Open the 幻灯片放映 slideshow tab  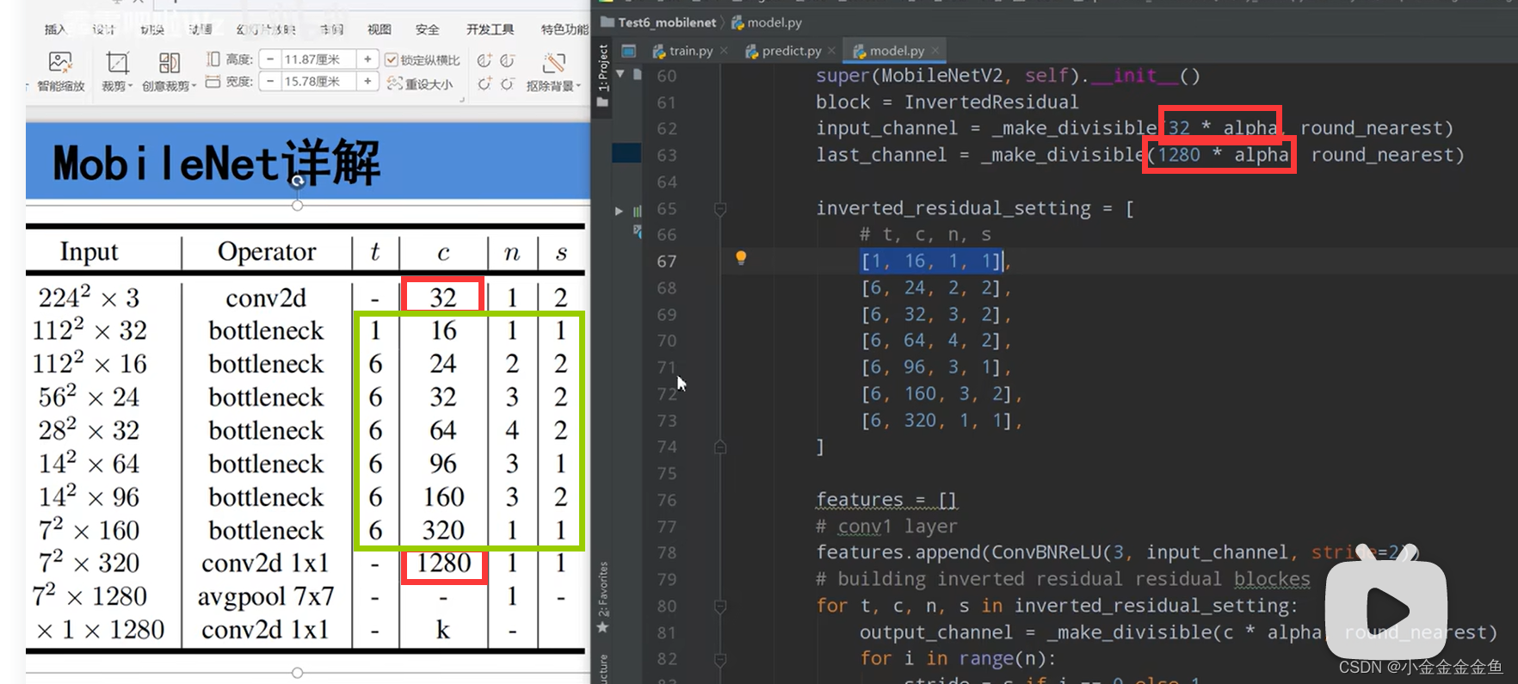(x=266, y=29)
